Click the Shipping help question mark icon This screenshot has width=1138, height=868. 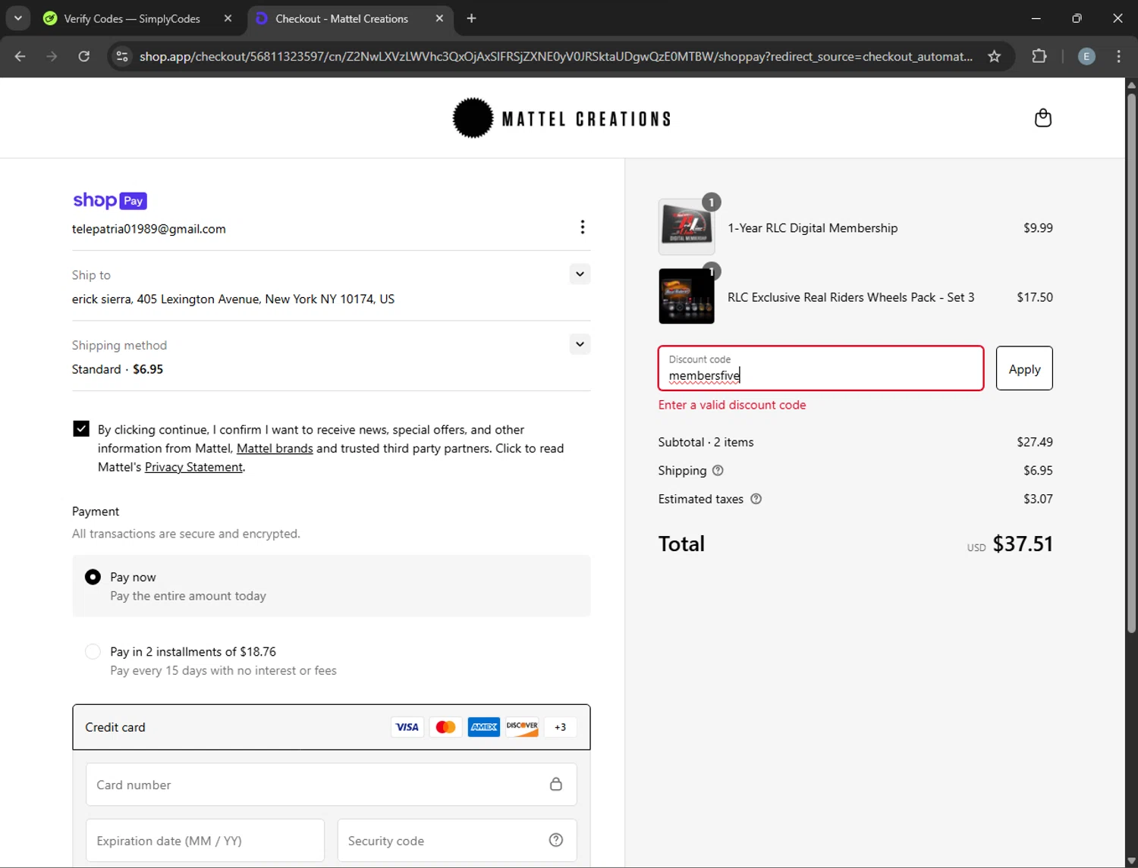click(x=718, y=471)
